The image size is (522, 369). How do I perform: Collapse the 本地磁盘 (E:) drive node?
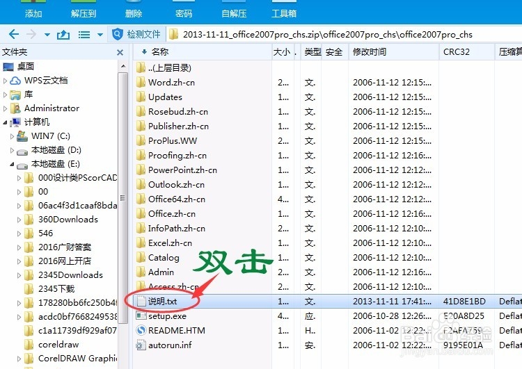tap(12, 164)
